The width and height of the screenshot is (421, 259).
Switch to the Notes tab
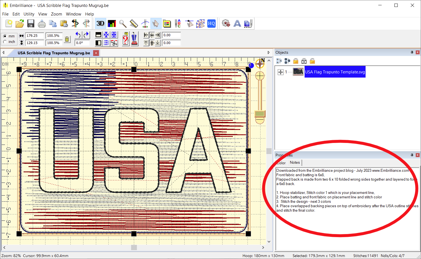point(295,163)
